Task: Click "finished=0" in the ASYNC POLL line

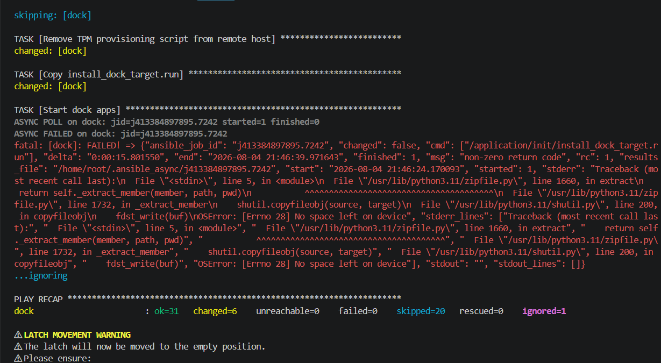Action: coord(295,122)
